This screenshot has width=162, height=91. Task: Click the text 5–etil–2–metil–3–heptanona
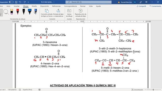115,49
